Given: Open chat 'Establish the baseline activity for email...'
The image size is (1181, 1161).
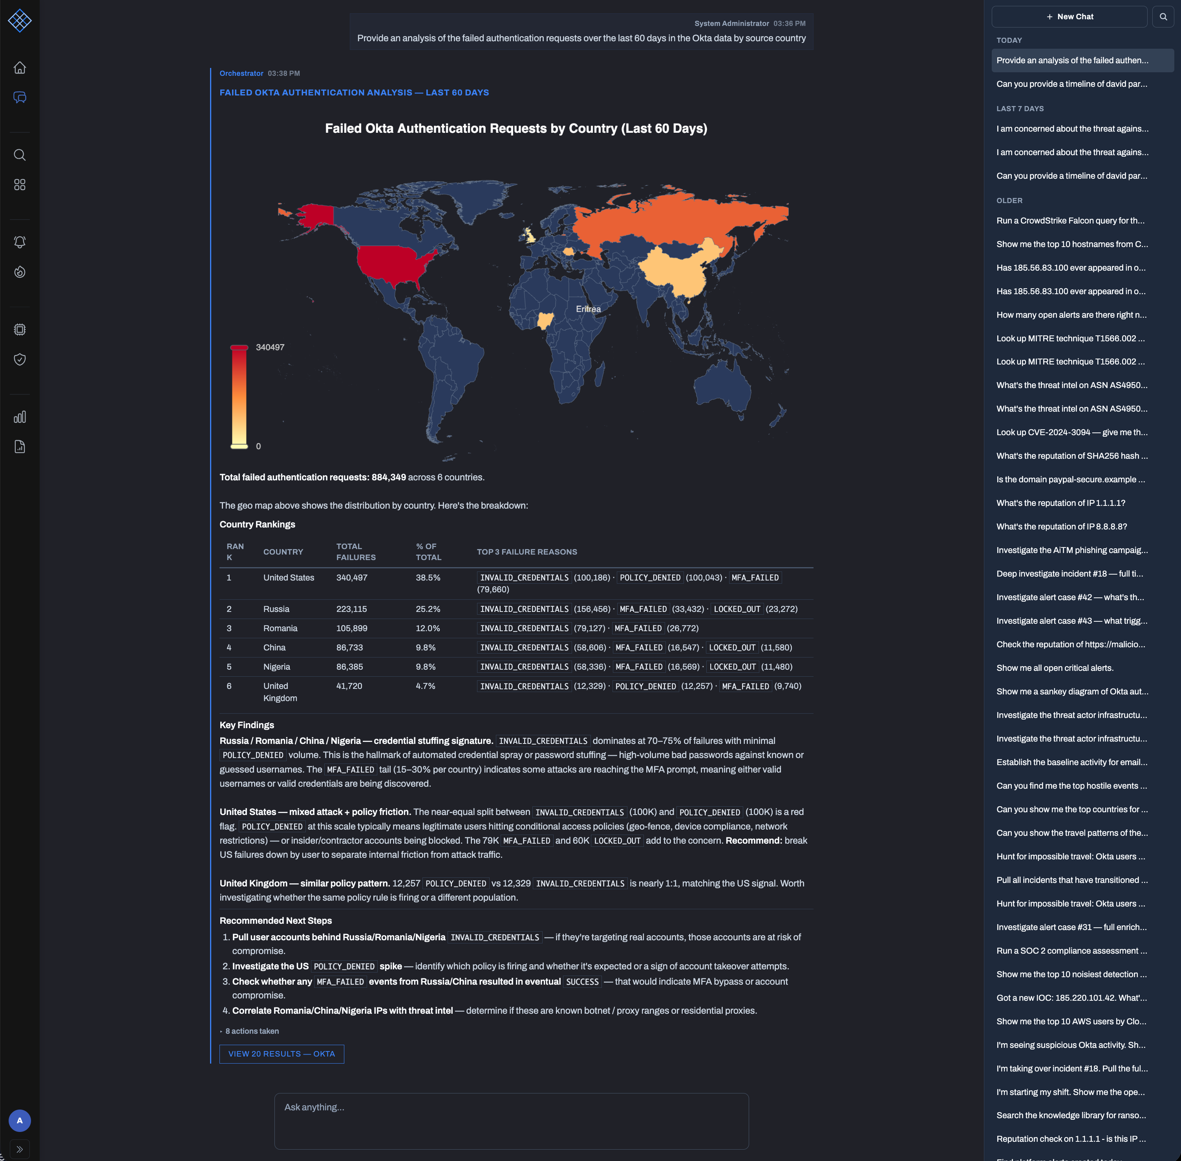Looking at the screenshot, I should pyautogui.click(x=1082, y=763).
